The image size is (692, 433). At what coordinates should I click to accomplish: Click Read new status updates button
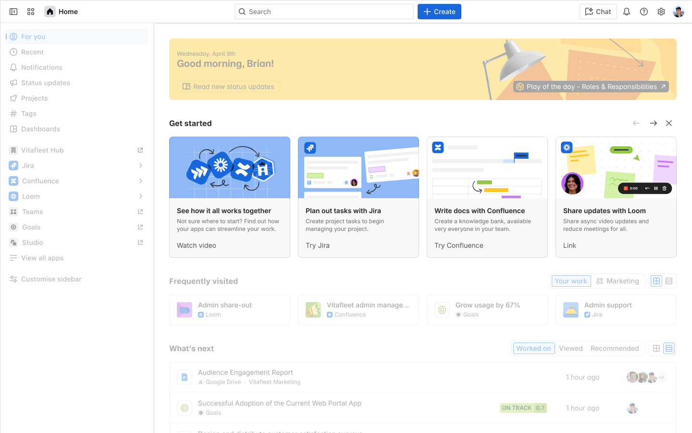(228, 87)
